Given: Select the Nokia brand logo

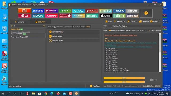Looking at the screenshot, I should (38, 16).
